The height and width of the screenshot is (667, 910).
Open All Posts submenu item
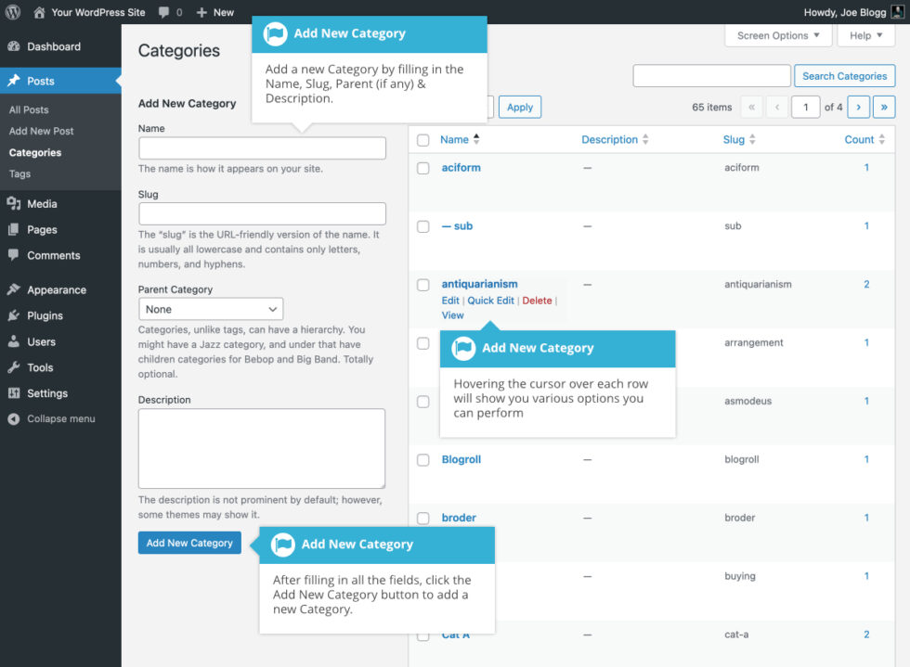(x=29, y=109)
